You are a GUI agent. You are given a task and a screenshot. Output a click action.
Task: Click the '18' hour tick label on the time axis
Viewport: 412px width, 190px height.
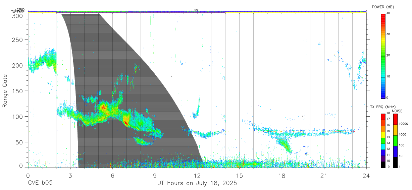tap(282, 176)
